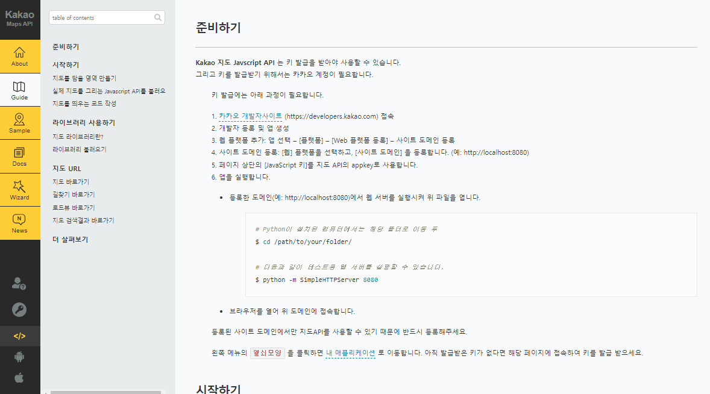Jump to 준비하기 in contents
Image resolution: width=710 pixels, height=394 pixels.
pos(66,46)
